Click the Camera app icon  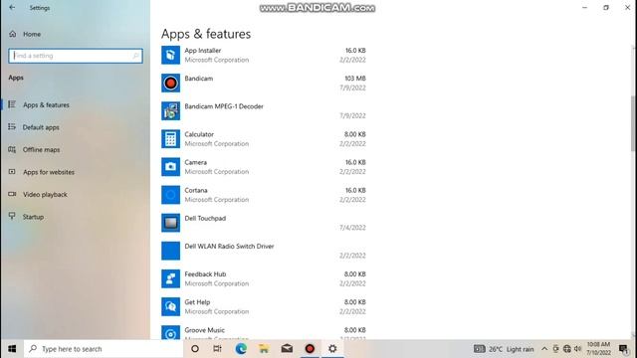click(170, 167)
